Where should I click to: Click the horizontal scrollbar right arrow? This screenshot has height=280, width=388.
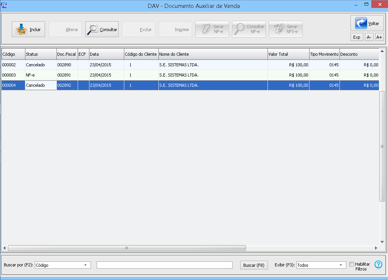pos(376,248)
